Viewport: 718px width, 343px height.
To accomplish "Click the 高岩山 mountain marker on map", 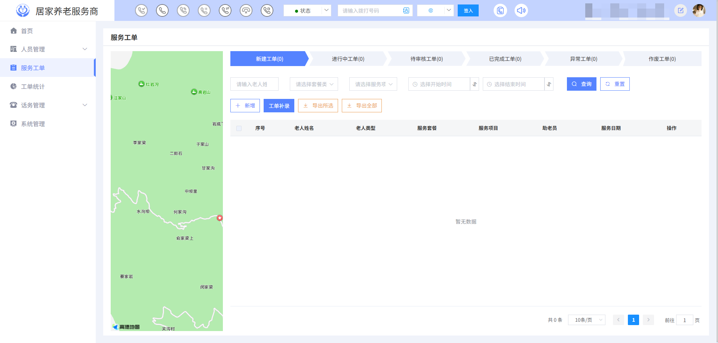I will 194,92.
